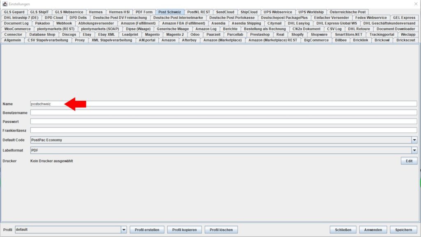Image resolution: width=421 pixels, height=237 pixels.
Task: Switch to the CSV Stapelverarbeitung tab
Action: pyautogui.click(x=48, y=40)
